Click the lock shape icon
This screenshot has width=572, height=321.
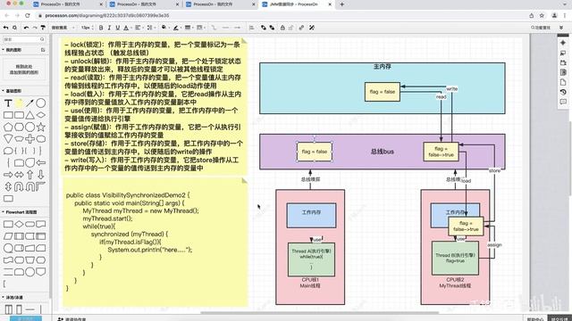(282, 28)
